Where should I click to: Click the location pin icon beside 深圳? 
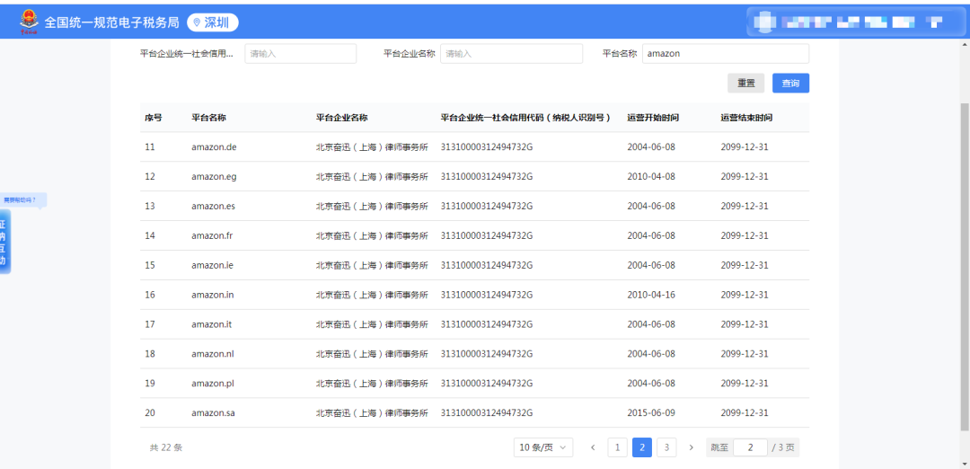[198, 22]
